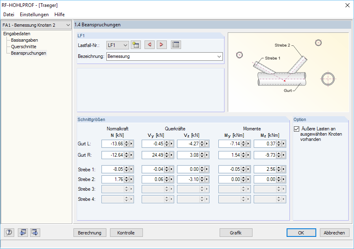Image resolution: width=354 pixels, height=249 pixels.
Task: Go to previous module window icon
Action: click(23, 232)
